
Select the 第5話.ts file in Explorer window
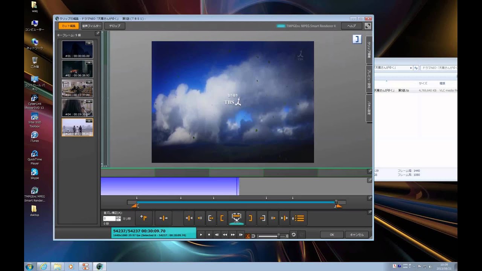tap(416, 90)
